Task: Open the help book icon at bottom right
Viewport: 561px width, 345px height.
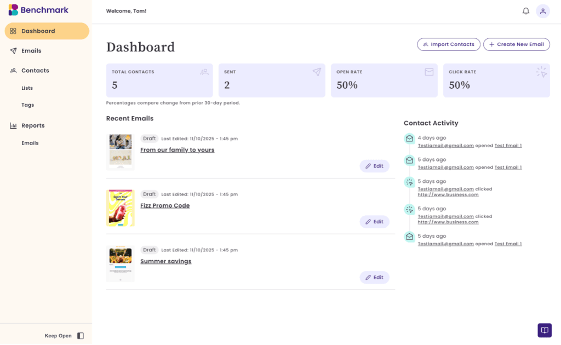Action: coord(544,330)
